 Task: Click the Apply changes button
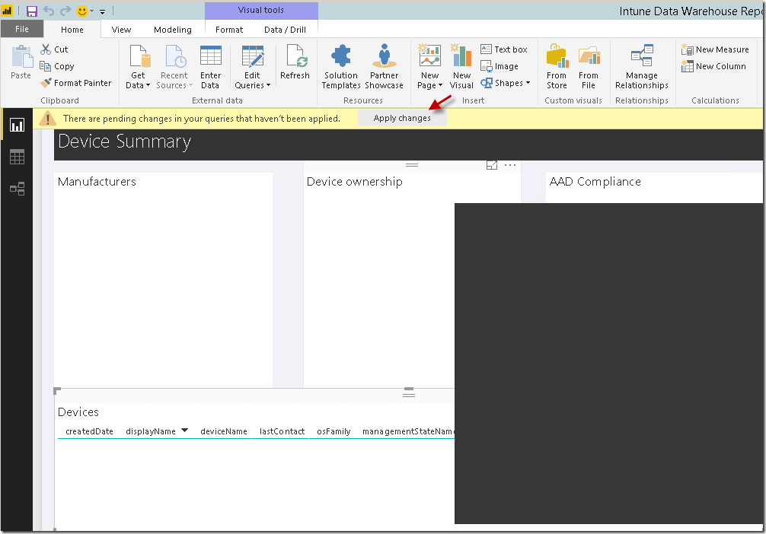coord(402,119)
